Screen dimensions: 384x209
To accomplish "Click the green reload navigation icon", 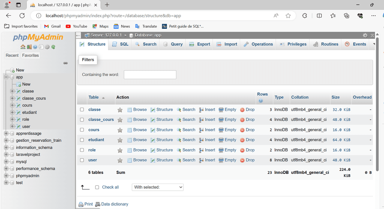I will point(53,47).
